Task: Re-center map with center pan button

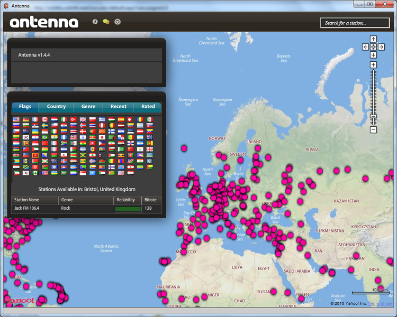Action: 373,47
